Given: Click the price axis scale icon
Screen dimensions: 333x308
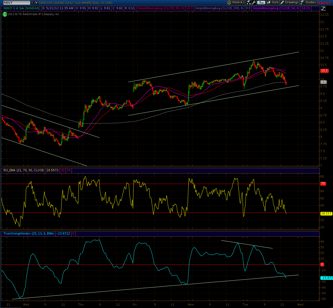Looking at the screenshot, I should click(323, 8).
